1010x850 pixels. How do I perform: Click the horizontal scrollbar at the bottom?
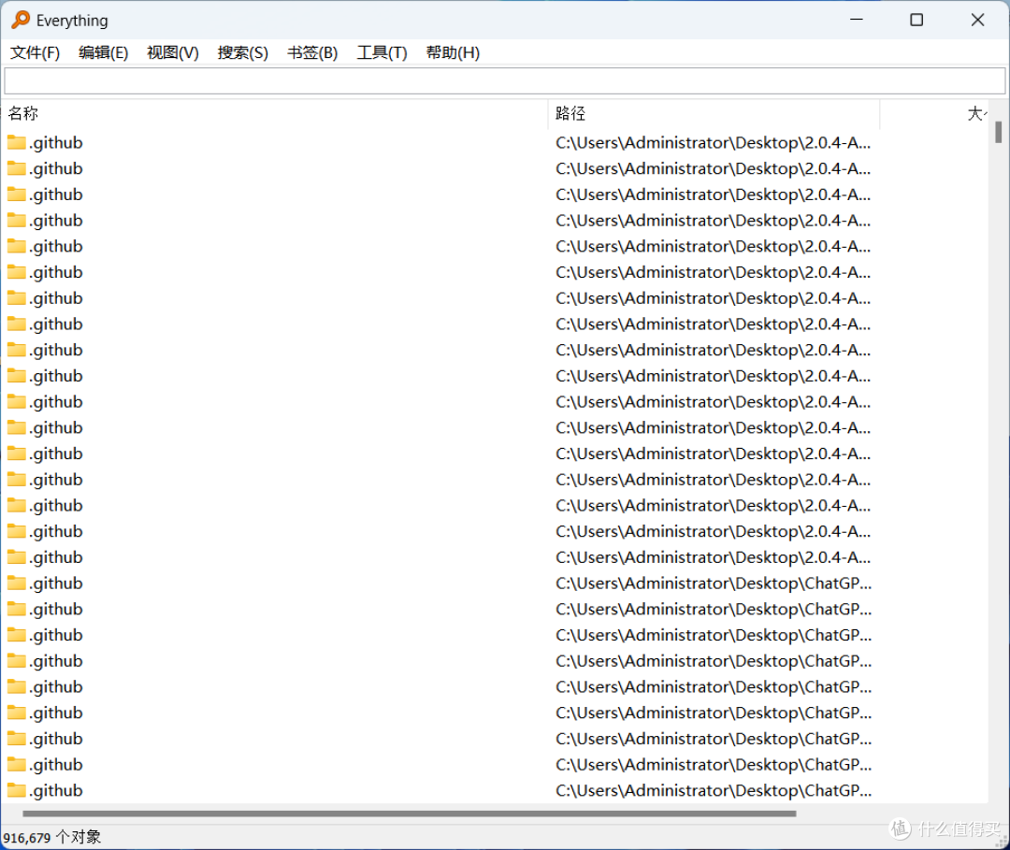[x=409, y=814]
